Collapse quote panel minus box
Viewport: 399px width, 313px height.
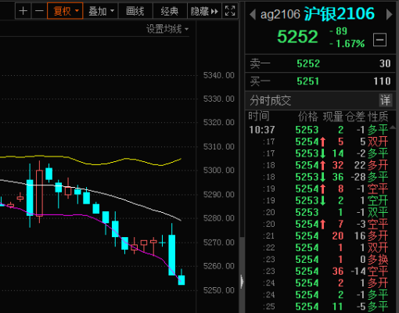click(379, 40)
